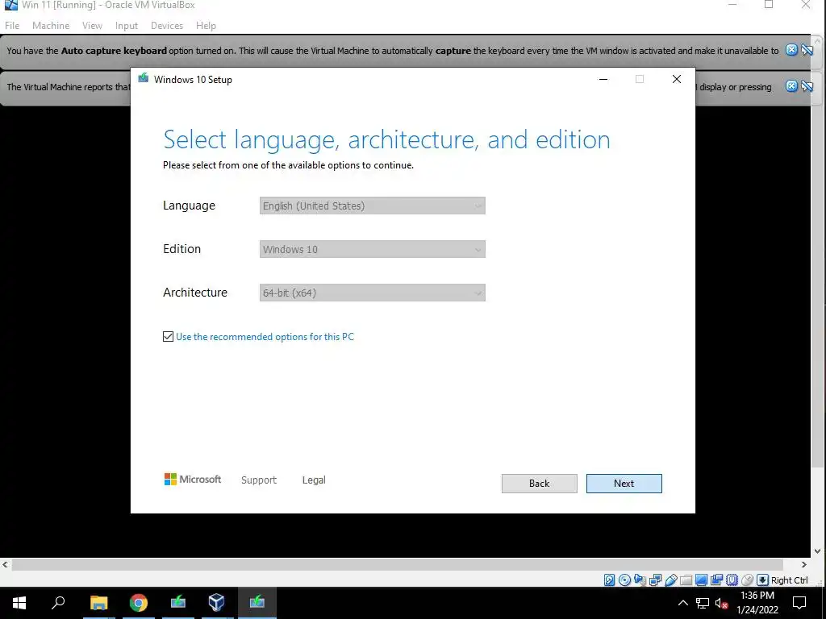The height and width of the screenshot is (619, 826).
Task: Click the USB devices indicator icon
Action: click(670, 580)
